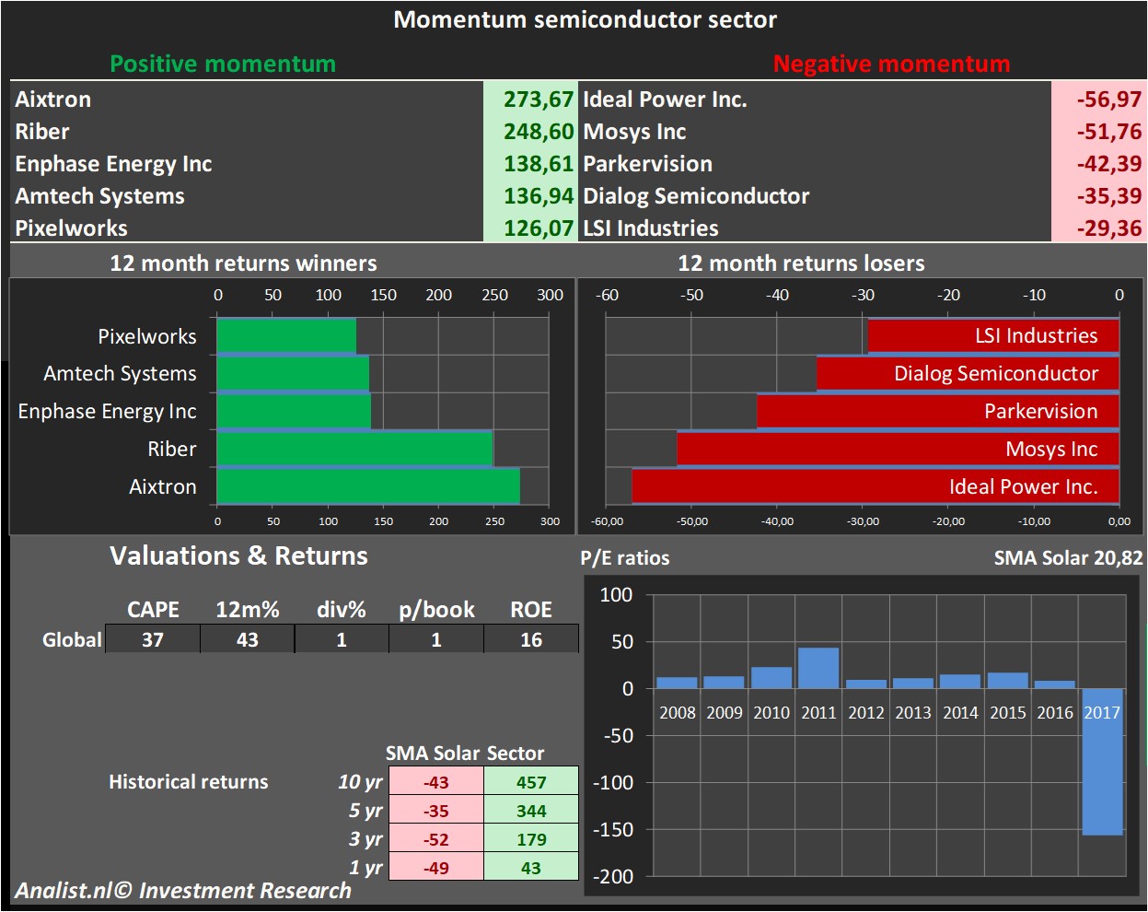Select the Global CAPE cell showing 37
Screen dimensions: 1148x912
[x=153, y=639]
